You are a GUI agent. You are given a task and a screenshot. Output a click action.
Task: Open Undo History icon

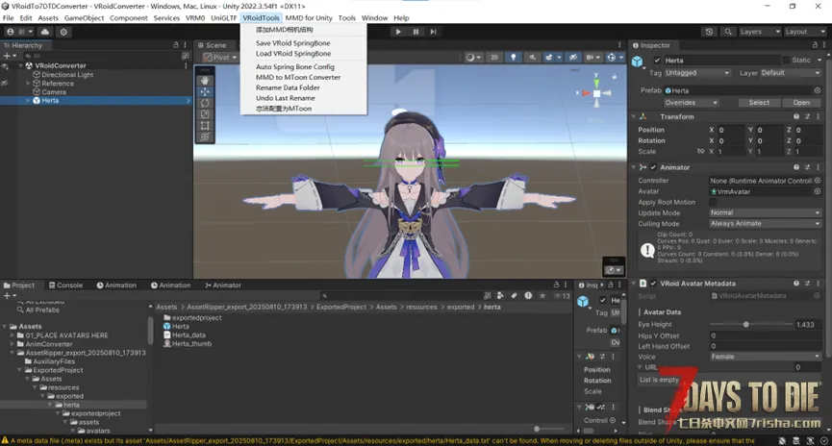tap(710, 32)
